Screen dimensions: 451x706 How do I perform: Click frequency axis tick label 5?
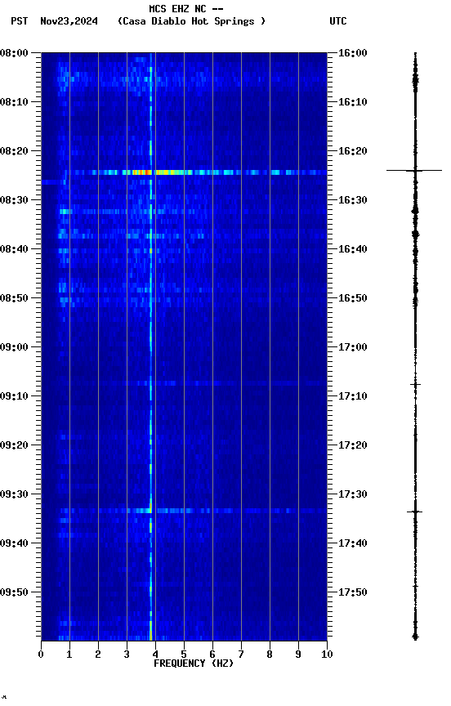pyautogui.click(x=184, y=655)
